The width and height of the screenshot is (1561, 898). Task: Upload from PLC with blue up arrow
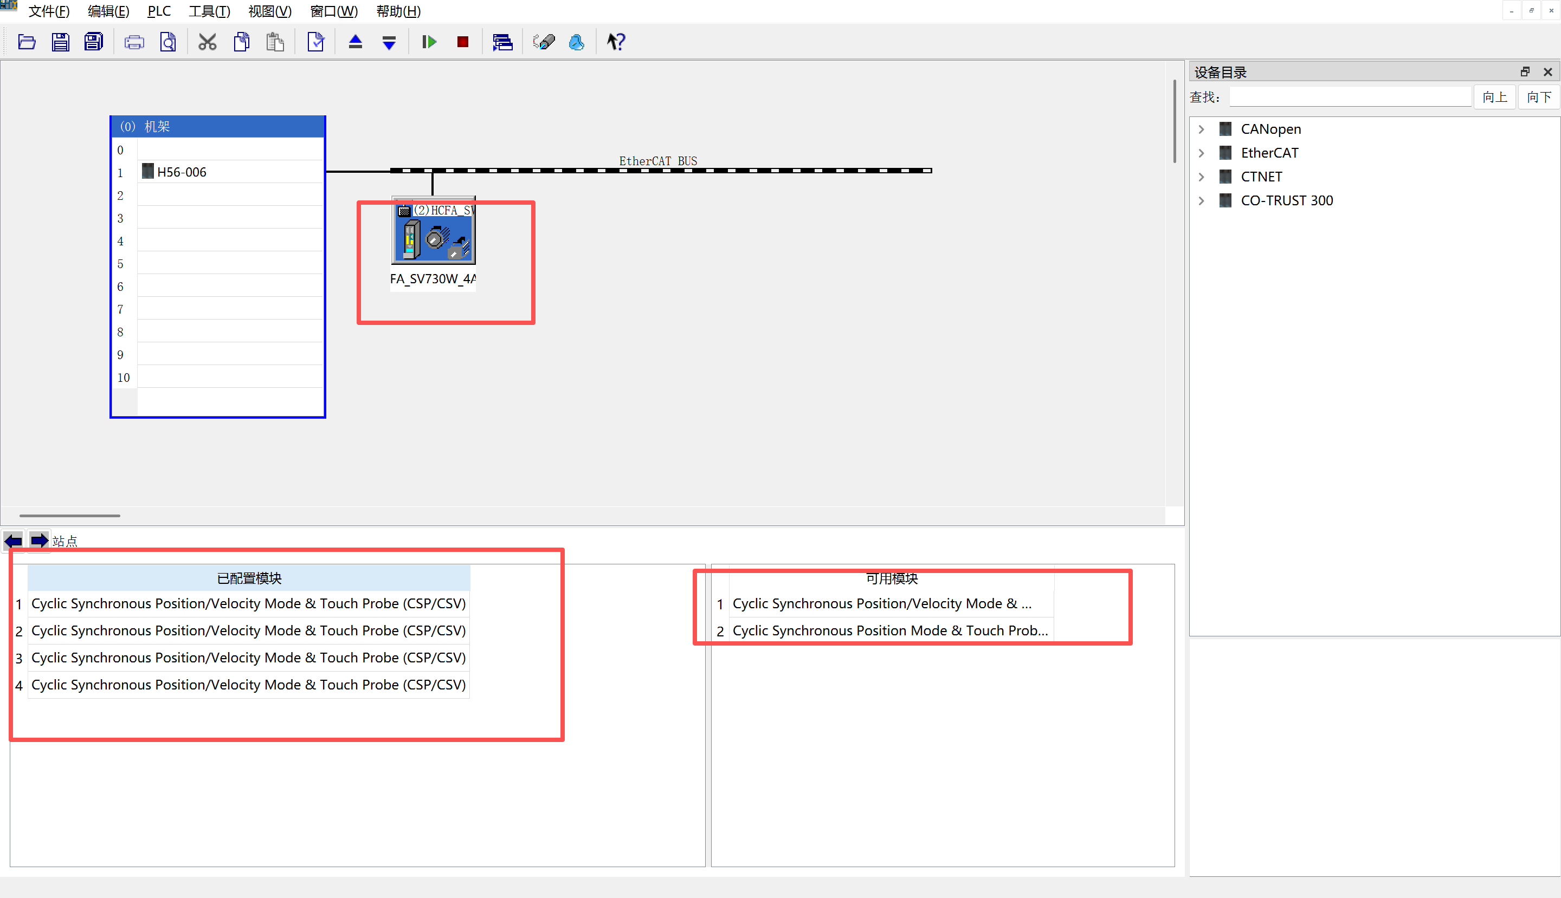[x=355, y=42]
